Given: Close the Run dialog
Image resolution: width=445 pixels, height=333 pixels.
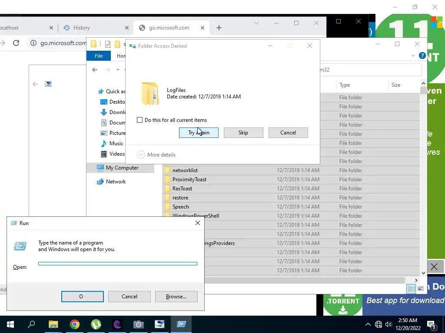Looking at the screenshot, I should click(198, 223).
